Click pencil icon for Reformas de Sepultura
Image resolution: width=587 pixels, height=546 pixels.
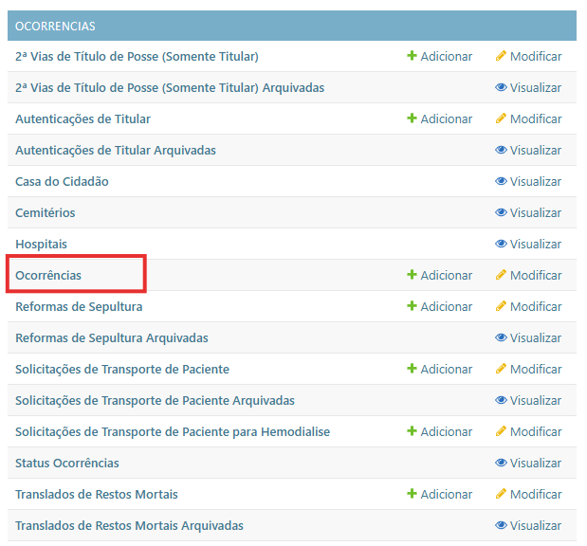501,306
